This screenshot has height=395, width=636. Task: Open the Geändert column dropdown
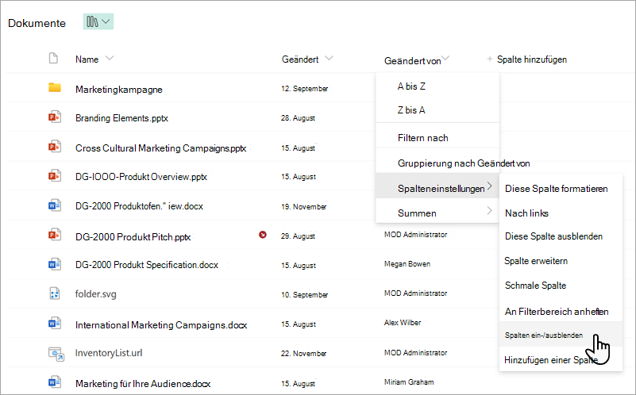point(330,59)
